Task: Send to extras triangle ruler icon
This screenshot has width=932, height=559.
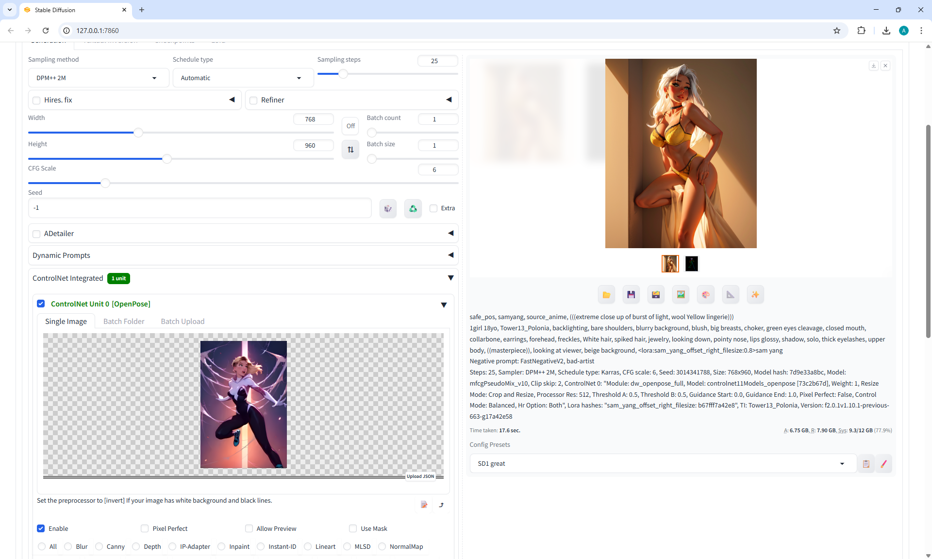Action: (730, 295)
